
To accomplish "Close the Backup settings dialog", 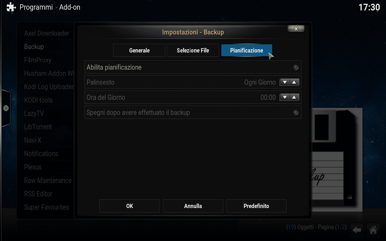I will pos(296,29).
